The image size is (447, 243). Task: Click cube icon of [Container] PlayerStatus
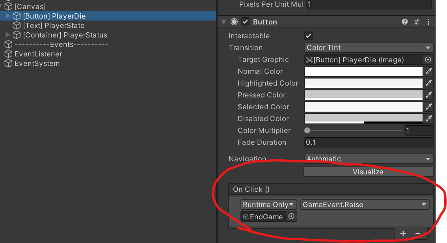tap(17, 35)
